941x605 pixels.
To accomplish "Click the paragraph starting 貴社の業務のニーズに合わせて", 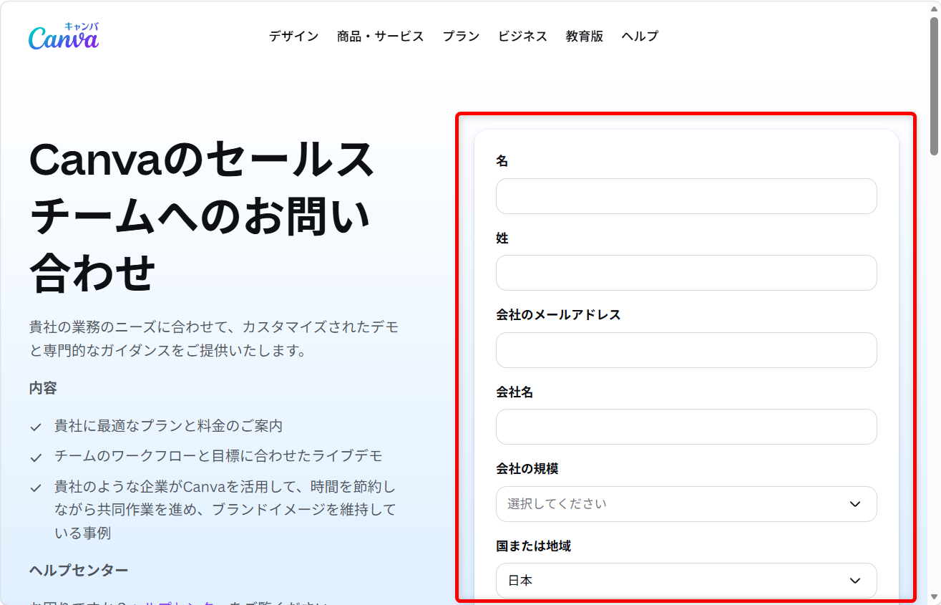I will 214,339.
